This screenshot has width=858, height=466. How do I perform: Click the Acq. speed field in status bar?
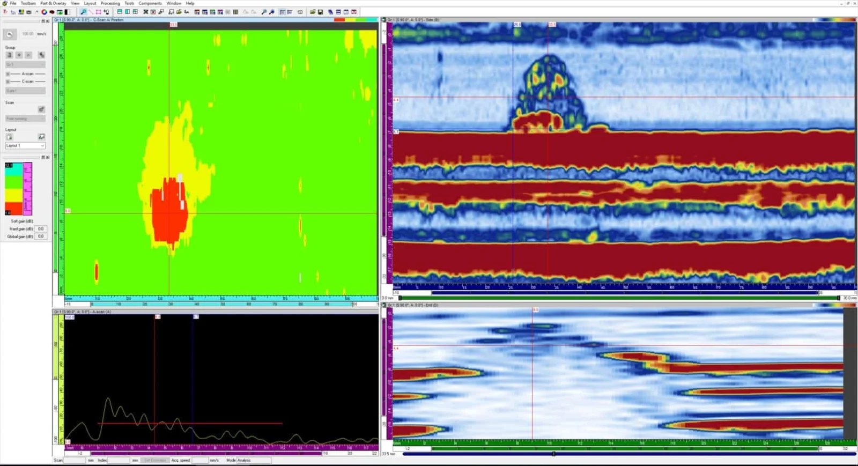pyautogui.click(x=200, y=460)
